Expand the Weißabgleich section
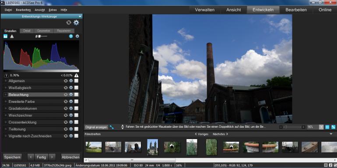The height and width of the screenshot is (168, 337). 6,88
